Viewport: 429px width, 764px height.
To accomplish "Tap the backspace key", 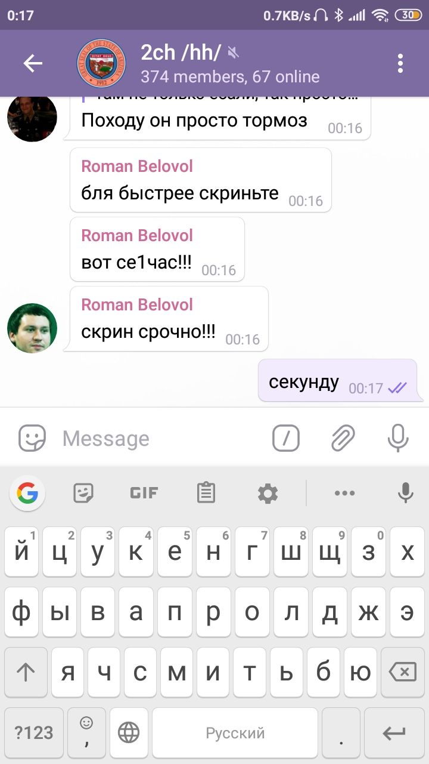I will click(403, 672).
